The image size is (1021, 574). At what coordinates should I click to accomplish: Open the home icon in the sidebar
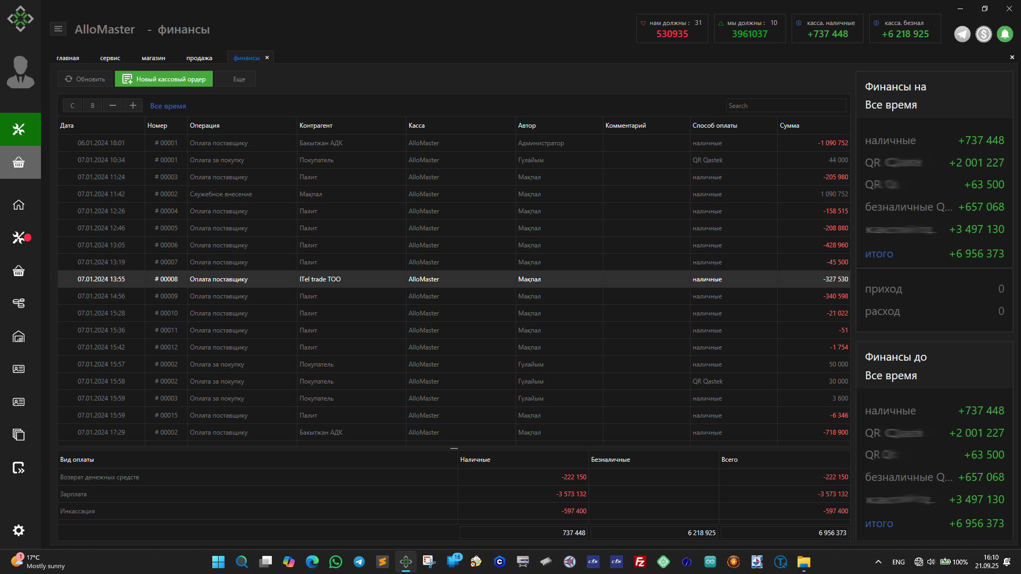(x=19, y=205)
